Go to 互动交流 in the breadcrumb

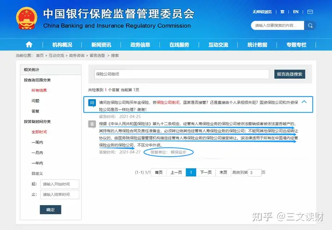56,55
